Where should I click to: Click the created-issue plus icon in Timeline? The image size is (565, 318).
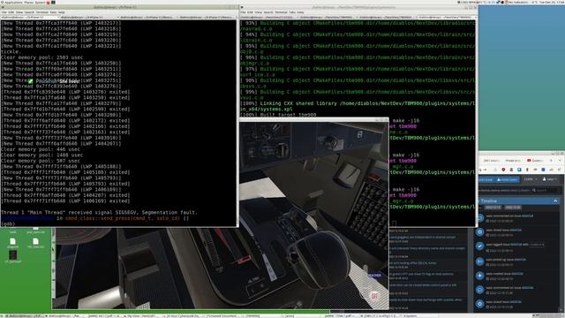pos(479,275)
